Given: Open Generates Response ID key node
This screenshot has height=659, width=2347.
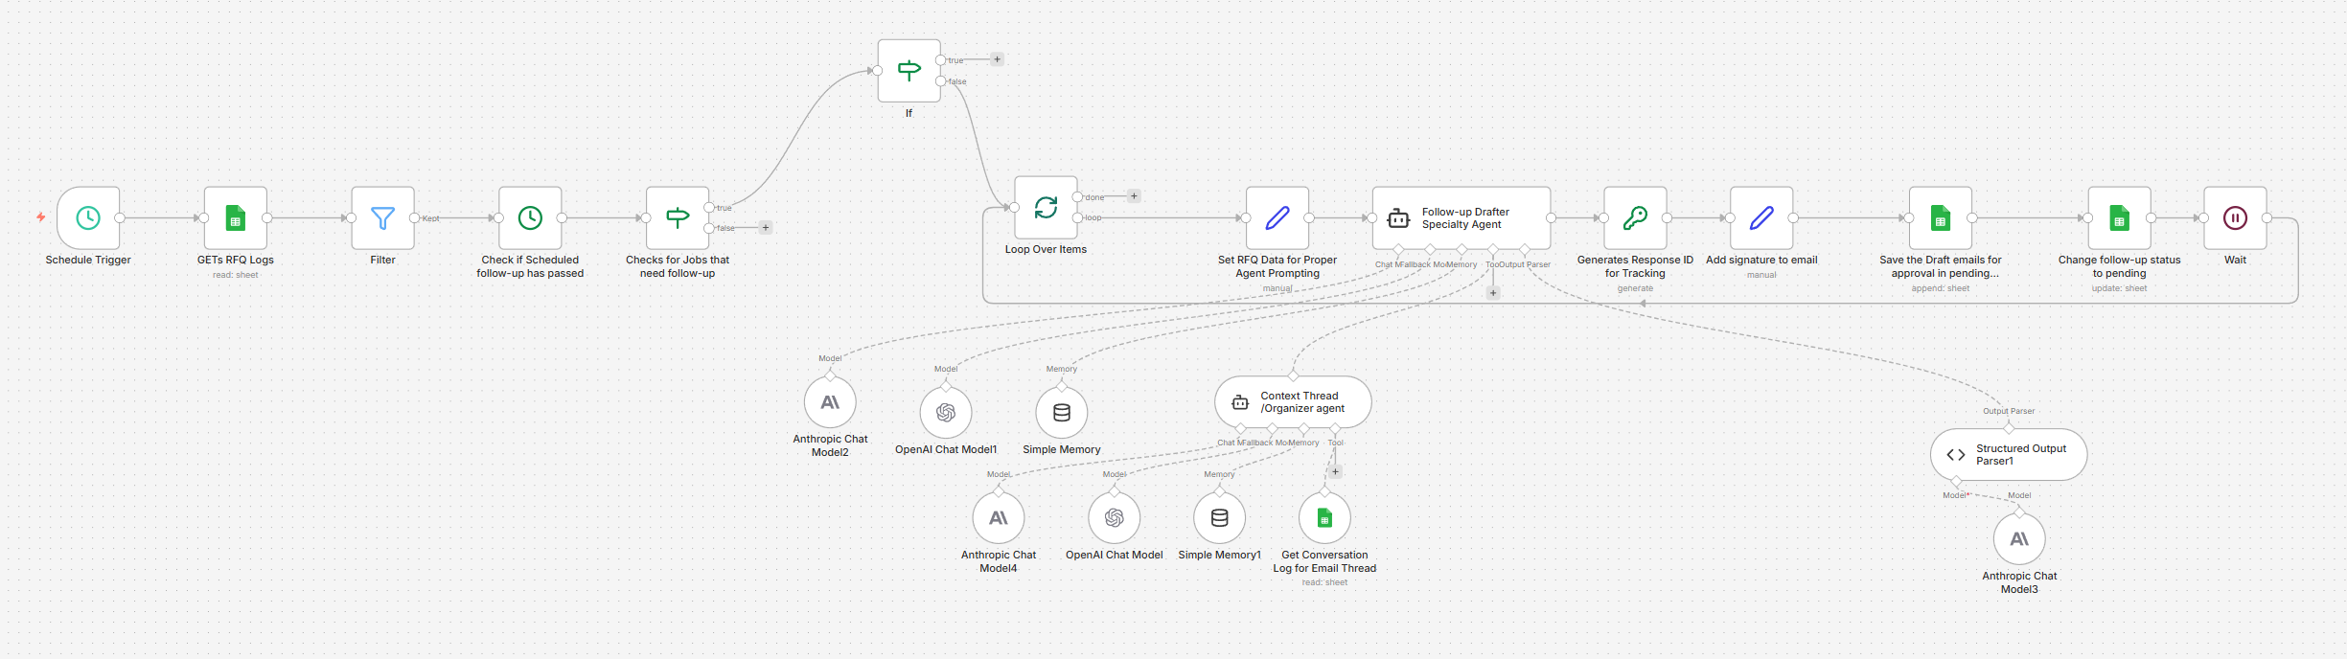Looking at the screenshot, I should click(x=1635, y=218).
